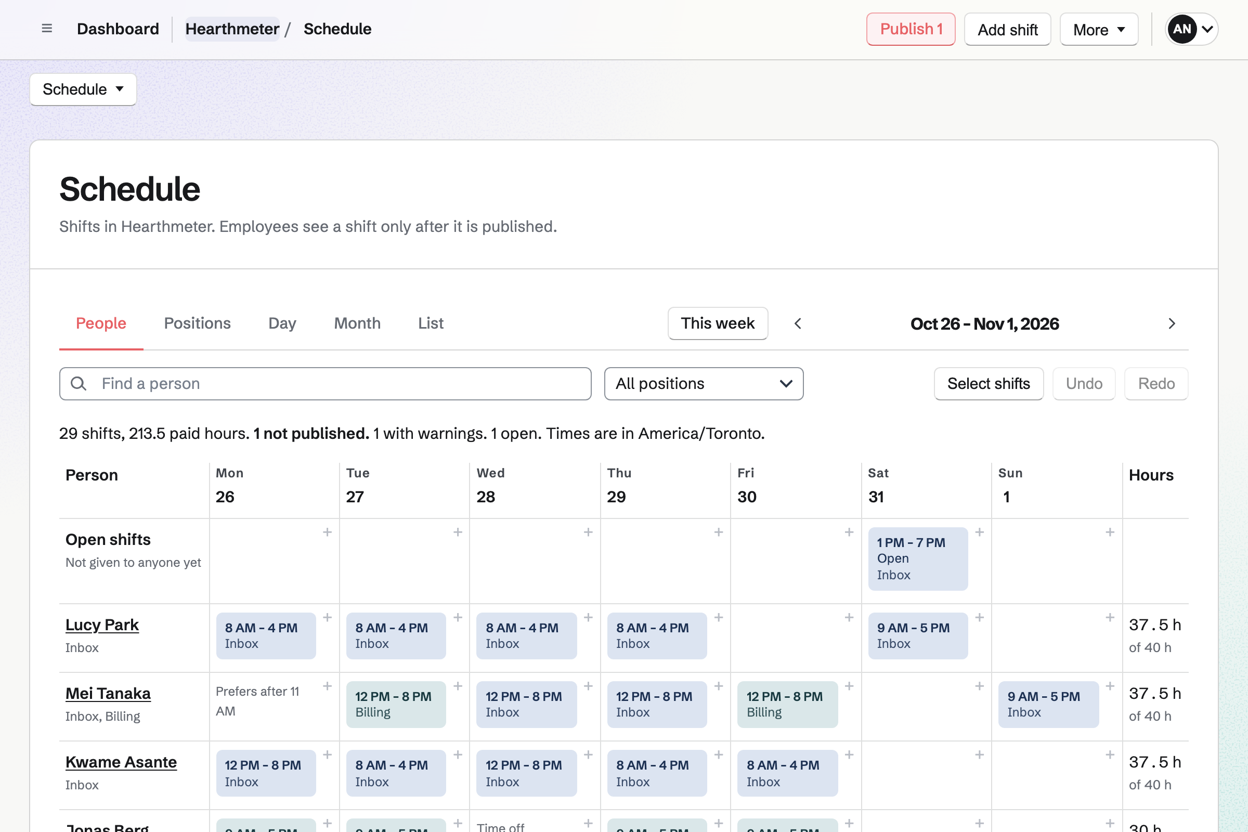Add open shift on Sun 1
The image size is (1248, 832).
pyautogui.click(x=1110, y=532)
